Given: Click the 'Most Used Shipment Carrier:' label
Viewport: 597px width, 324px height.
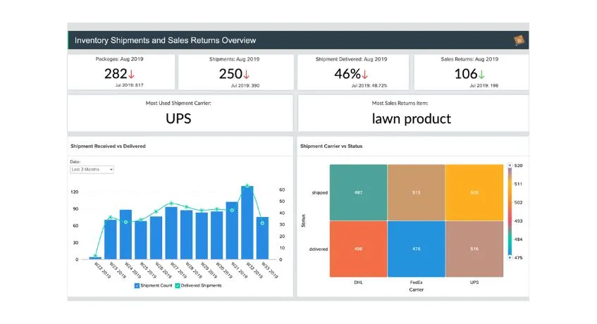Looking at the screenshot, I should [178, 103].
